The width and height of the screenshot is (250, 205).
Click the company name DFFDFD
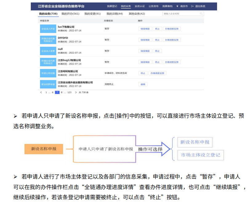click(63, 38)
